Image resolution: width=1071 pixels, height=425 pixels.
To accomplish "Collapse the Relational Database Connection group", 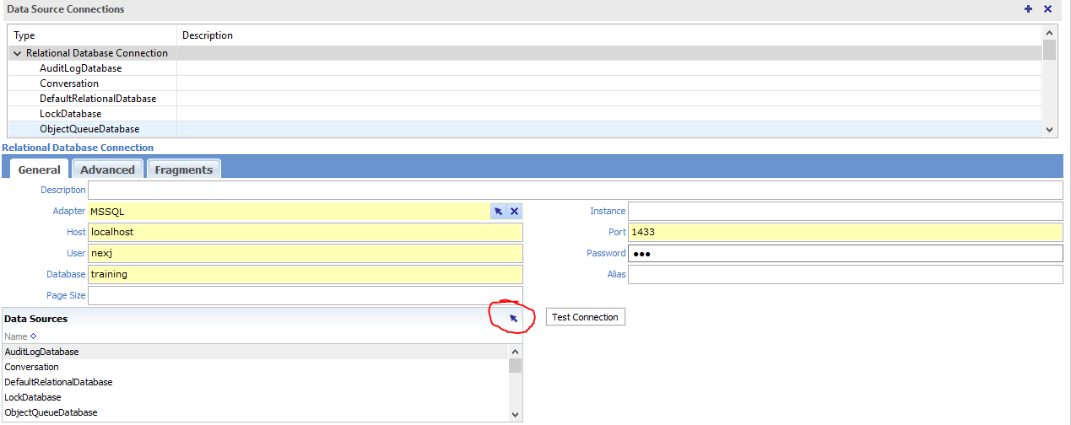I will click(18, 53).
